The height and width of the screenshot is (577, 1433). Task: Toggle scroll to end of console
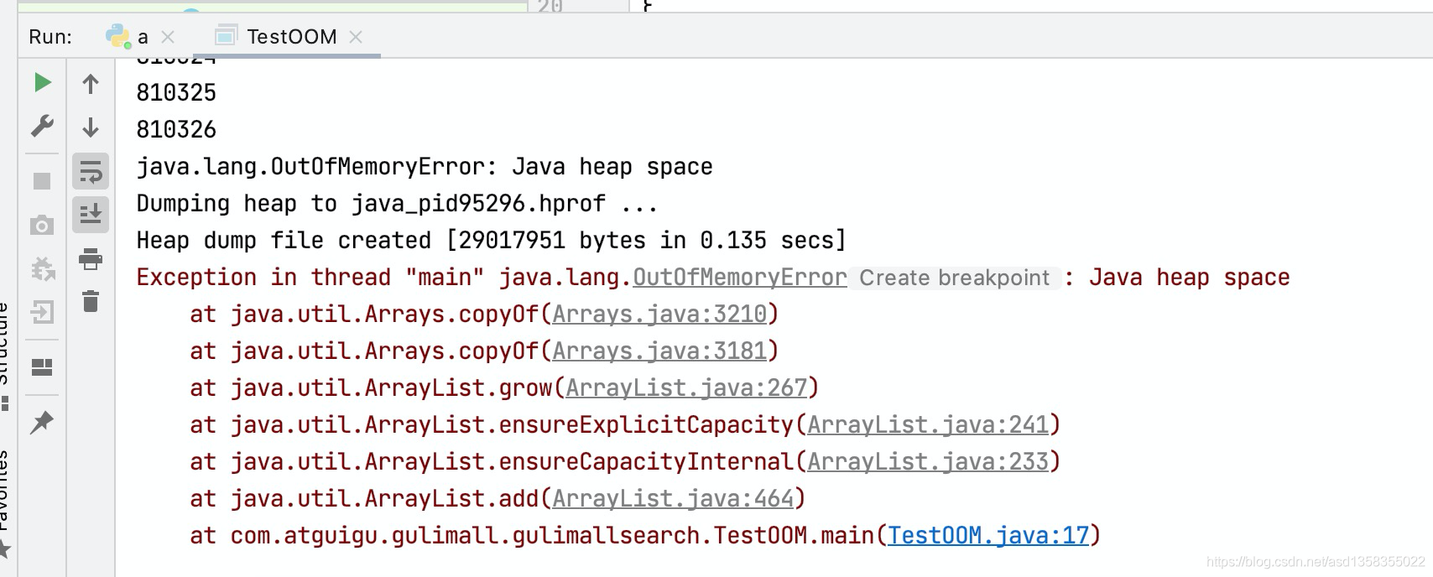tap(91, 214)
